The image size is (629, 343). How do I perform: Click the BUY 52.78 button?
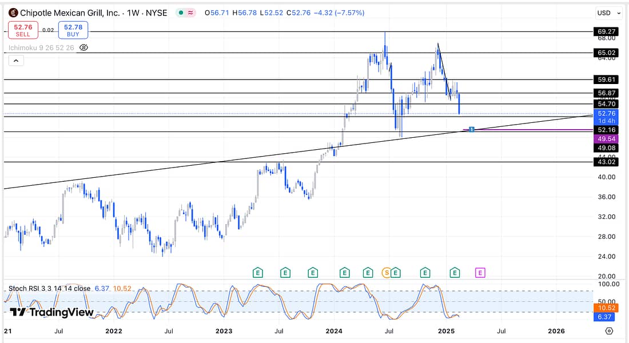pyautogui.click(x=73, y=30)
